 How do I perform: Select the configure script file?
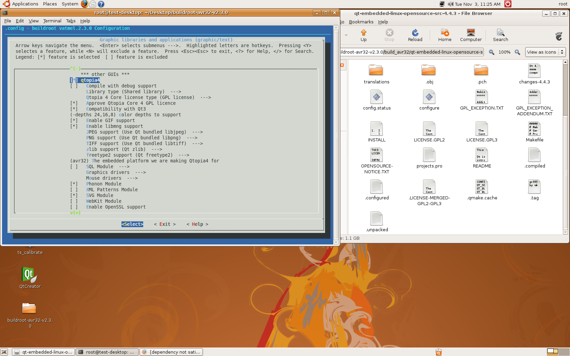(429, 100)
